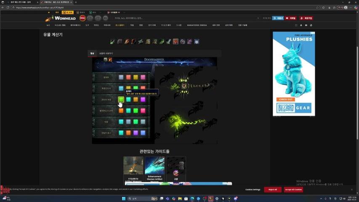Switch to the second tab of the artifact calculator
Screen dimensions: 359x202
click(x=106, y=53)
